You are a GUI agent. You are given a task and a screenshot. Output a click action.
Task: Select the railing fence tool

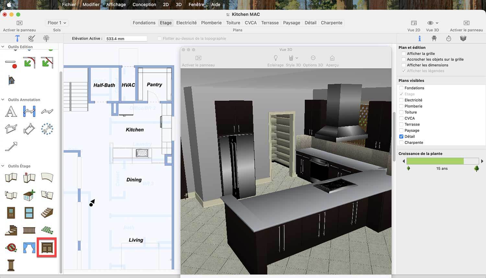pos(29,230)
